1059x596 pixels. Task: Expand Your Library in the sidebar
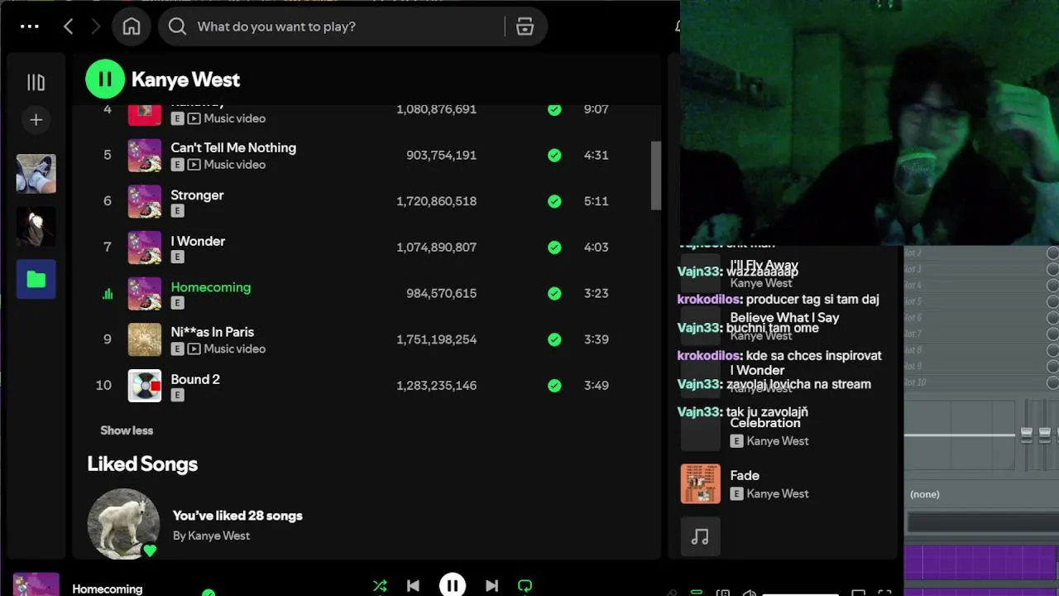pos(36,82)
